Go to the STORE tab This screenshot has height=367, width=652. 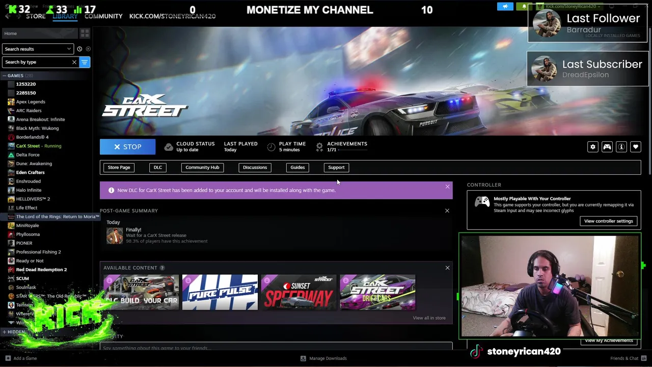(x=36, y=16)
